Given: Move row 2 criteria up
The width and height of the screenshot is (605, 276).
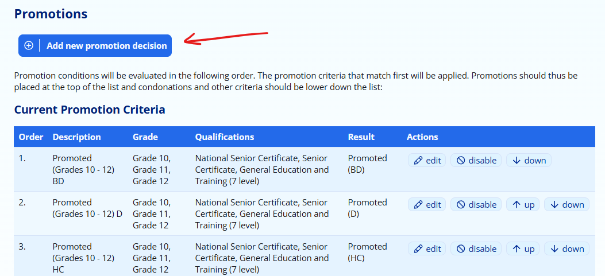Looking at the screenshot, I should (x=523, y=205).
